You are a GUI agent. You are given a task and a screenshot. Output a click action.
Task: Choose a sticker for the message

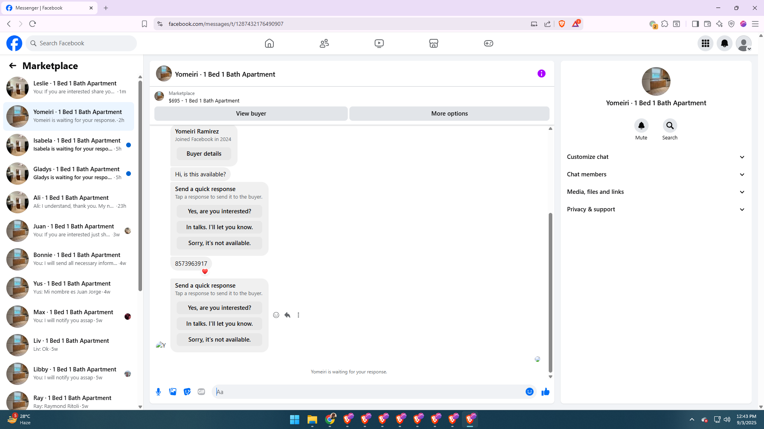[187, 392]
